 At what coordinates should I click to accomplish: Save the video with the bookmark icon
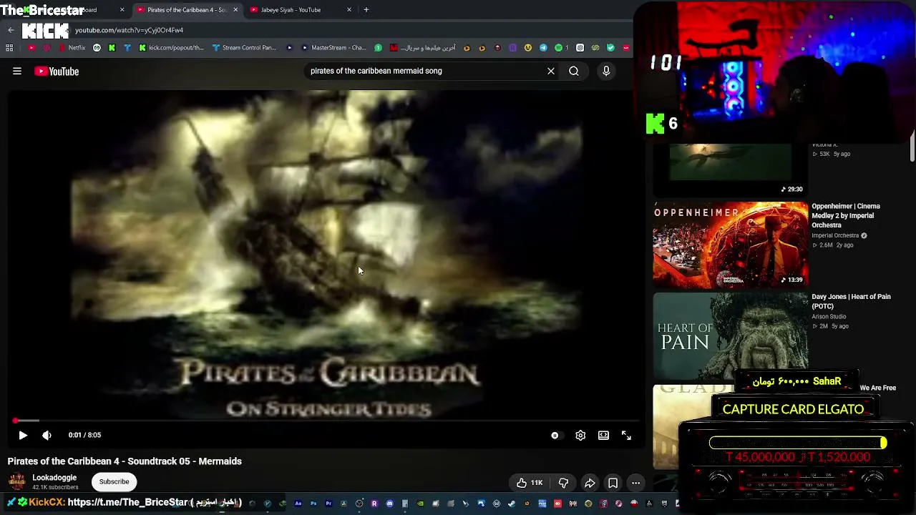(x=613, y=483)
